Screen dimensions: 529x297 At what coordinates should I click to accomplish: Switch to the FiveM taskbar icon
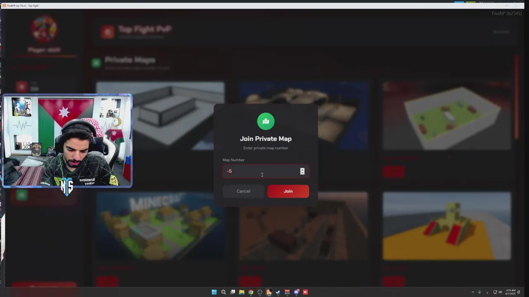[269, 292]
